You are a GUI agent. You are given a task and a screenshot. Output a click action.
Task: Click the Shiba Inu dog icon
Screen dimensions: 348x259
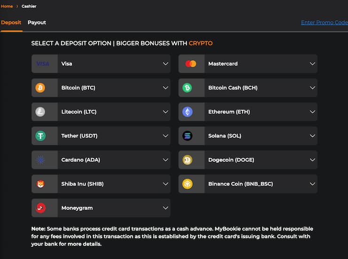click(x=40, y=184)
